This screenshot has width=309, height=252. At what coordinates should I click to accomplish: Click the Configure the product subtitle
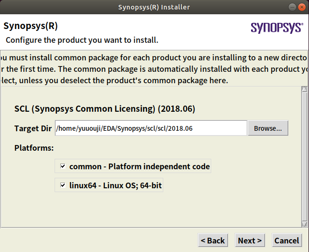coord(82,39)
